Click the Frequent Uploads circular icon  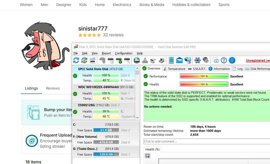pyautogui.click(x=32, y=141)
